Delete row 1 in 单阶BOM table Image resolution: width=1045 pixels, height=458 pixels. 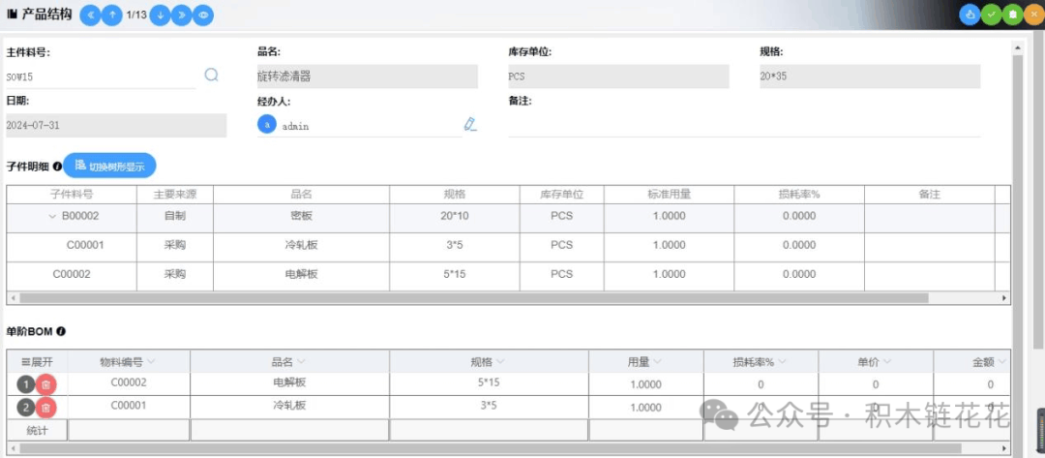pos(46,384)
